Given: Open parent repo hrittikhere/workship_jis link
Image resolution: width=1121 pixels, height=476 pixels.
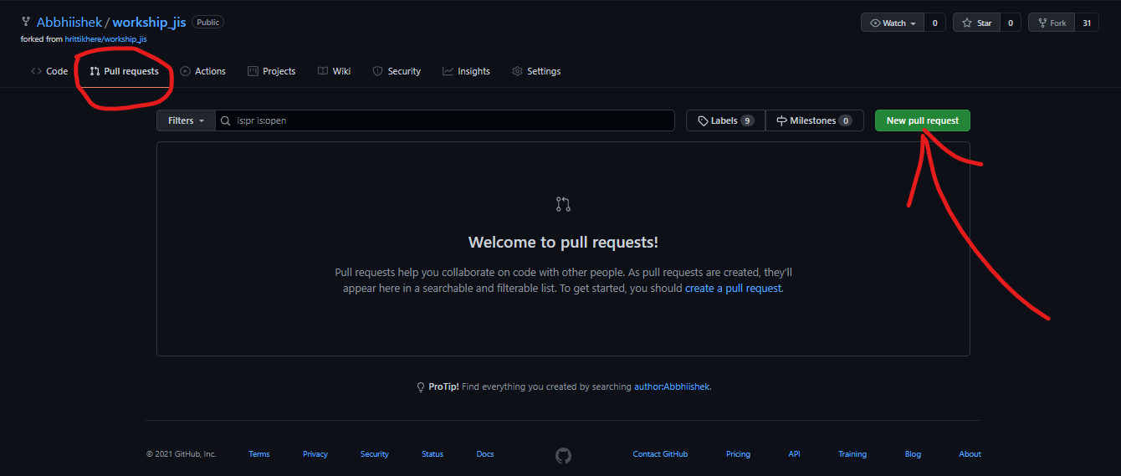Looking at the screenshot, I should 105,38.
